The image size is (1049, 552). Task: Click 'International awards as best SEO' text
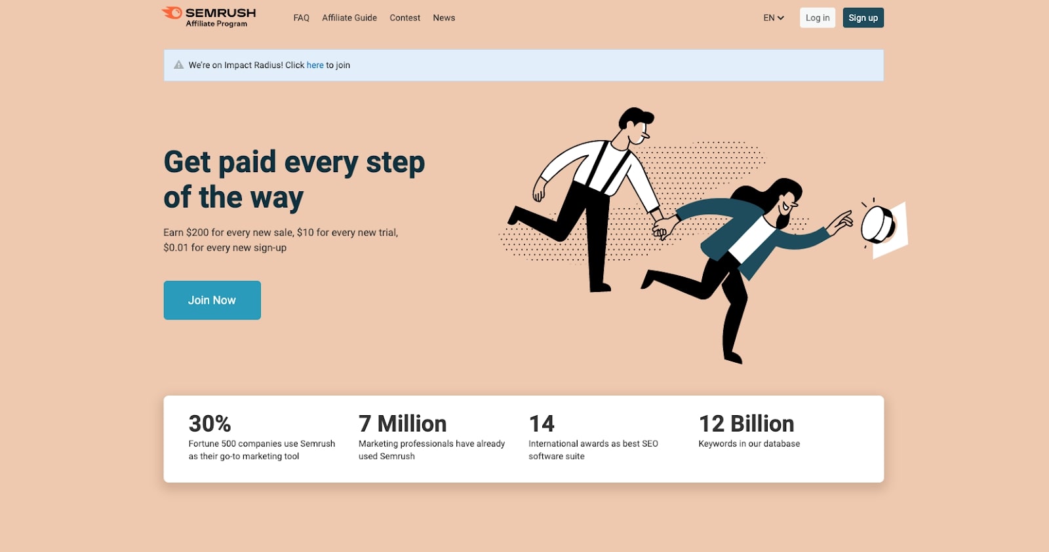tap(593, 443)
